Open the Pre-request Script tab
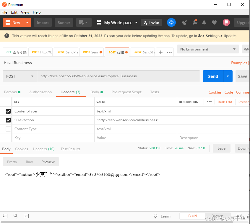The width and height of the screenshot is (250, 224). pos(126,92)
